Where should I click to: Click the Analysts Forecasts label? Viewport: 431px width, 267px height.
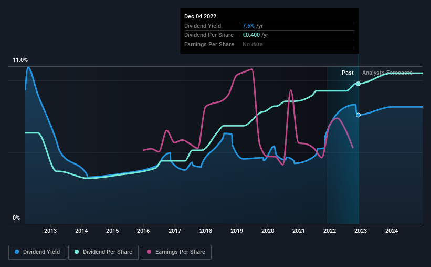[387, 73]
